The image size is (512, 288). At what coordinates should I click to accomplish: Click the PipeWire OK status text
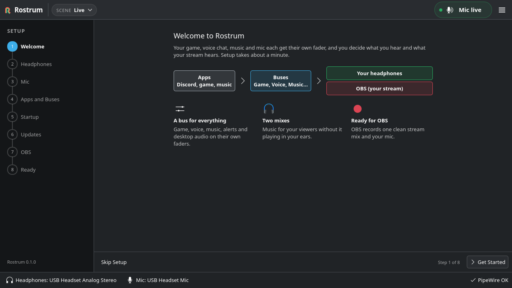493,280
